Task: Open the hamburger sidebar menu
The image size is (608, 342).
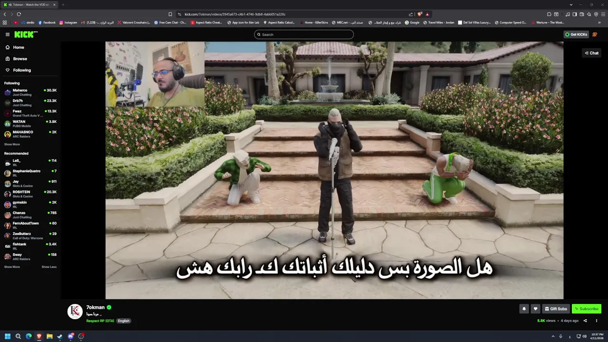Action: coord(8,34)
